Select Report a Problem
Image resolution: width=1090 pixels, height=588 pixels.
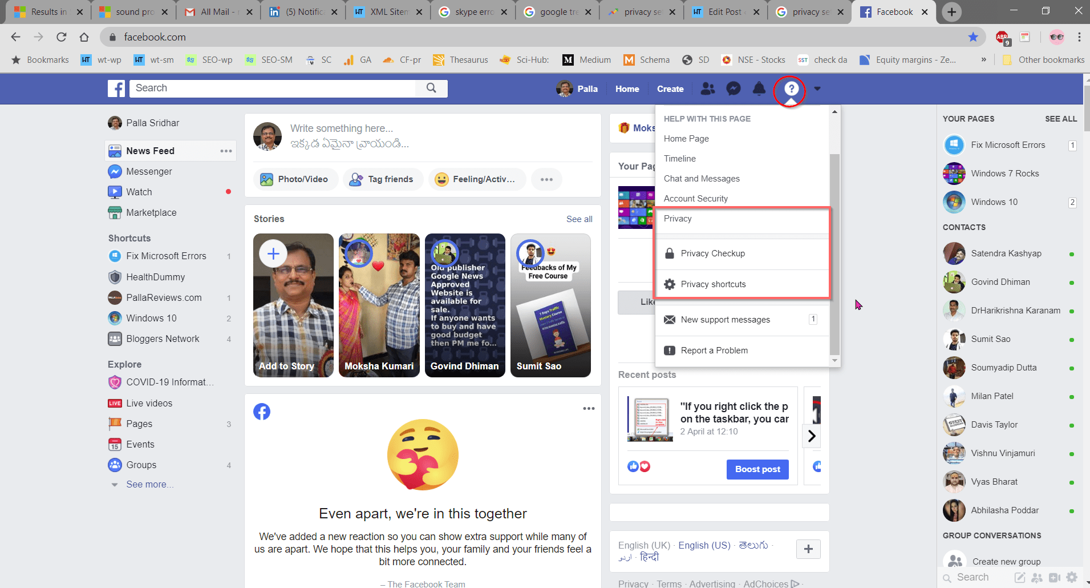point(742,351)
